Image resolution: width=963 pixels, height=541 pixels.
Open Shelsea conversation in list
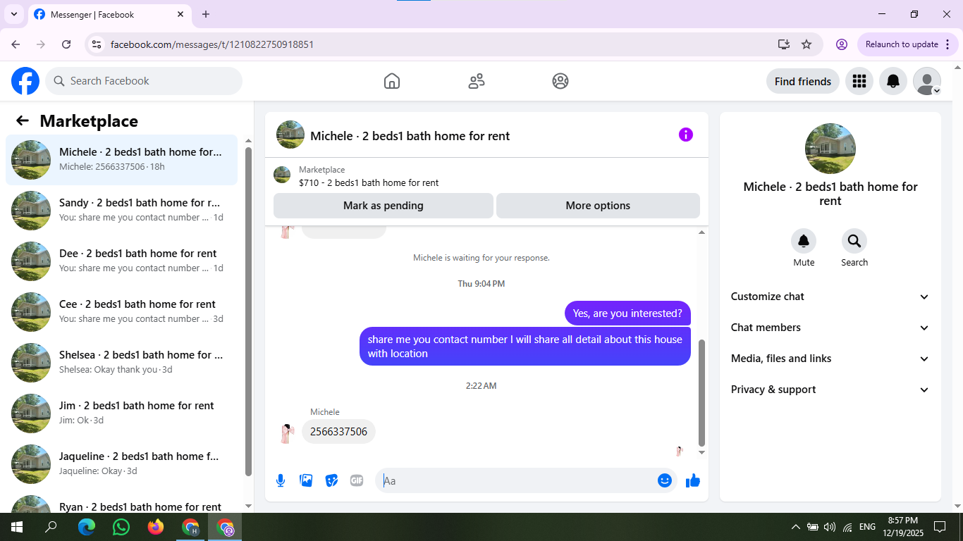click(121, 363)
